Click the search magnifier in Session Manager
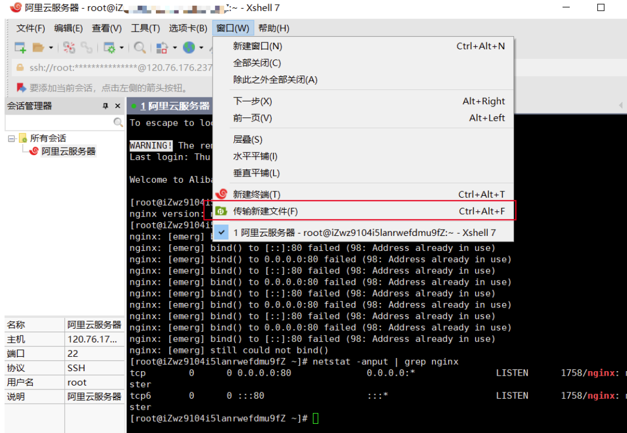The height and width of the screenshot is (433, 627). click(118, 122)
